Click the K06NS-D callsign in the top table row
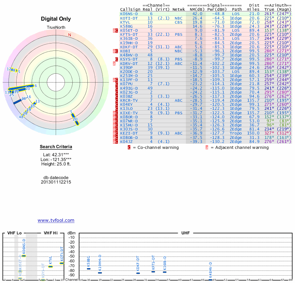 [129, 14]
